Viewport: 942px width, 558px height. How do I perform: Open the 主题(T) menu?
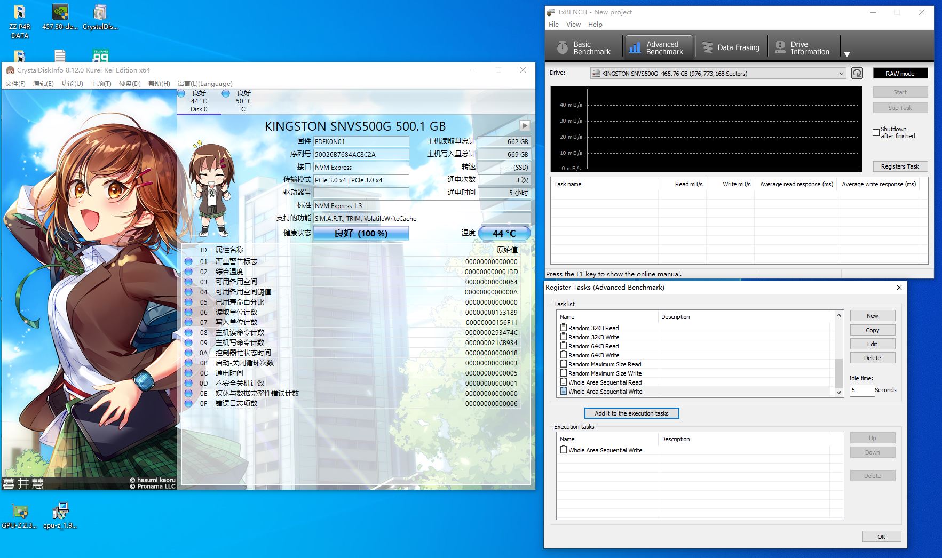coord(101,83)
